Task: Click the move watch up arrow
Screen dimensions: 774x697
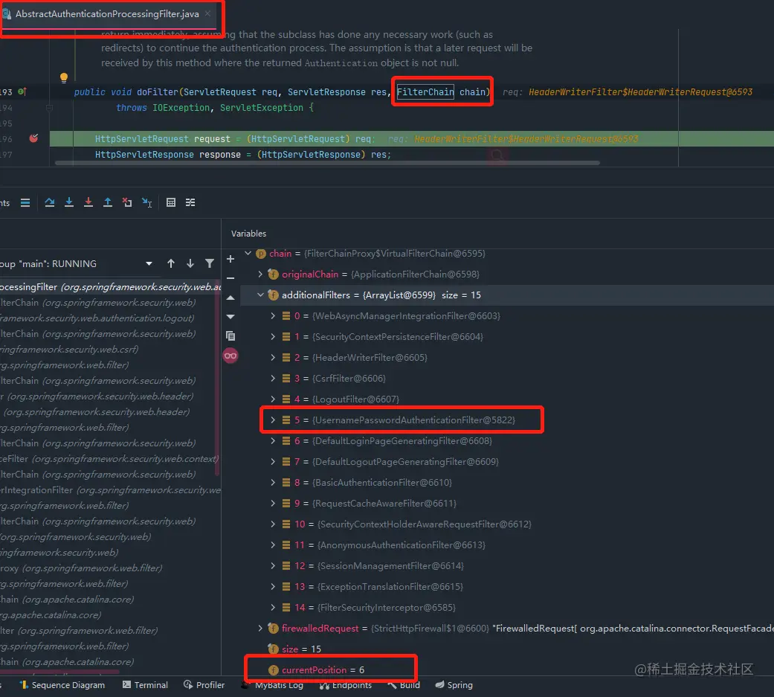Action: click(230, 298)
